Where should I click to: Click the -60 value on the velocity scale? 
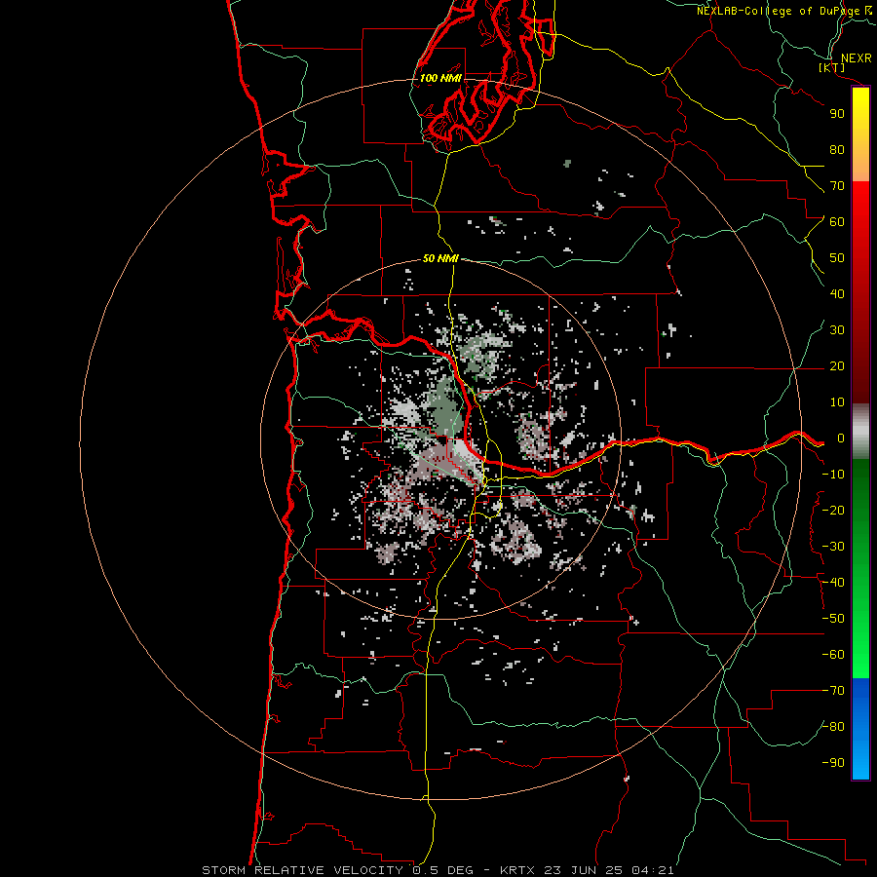pos(833,655)
